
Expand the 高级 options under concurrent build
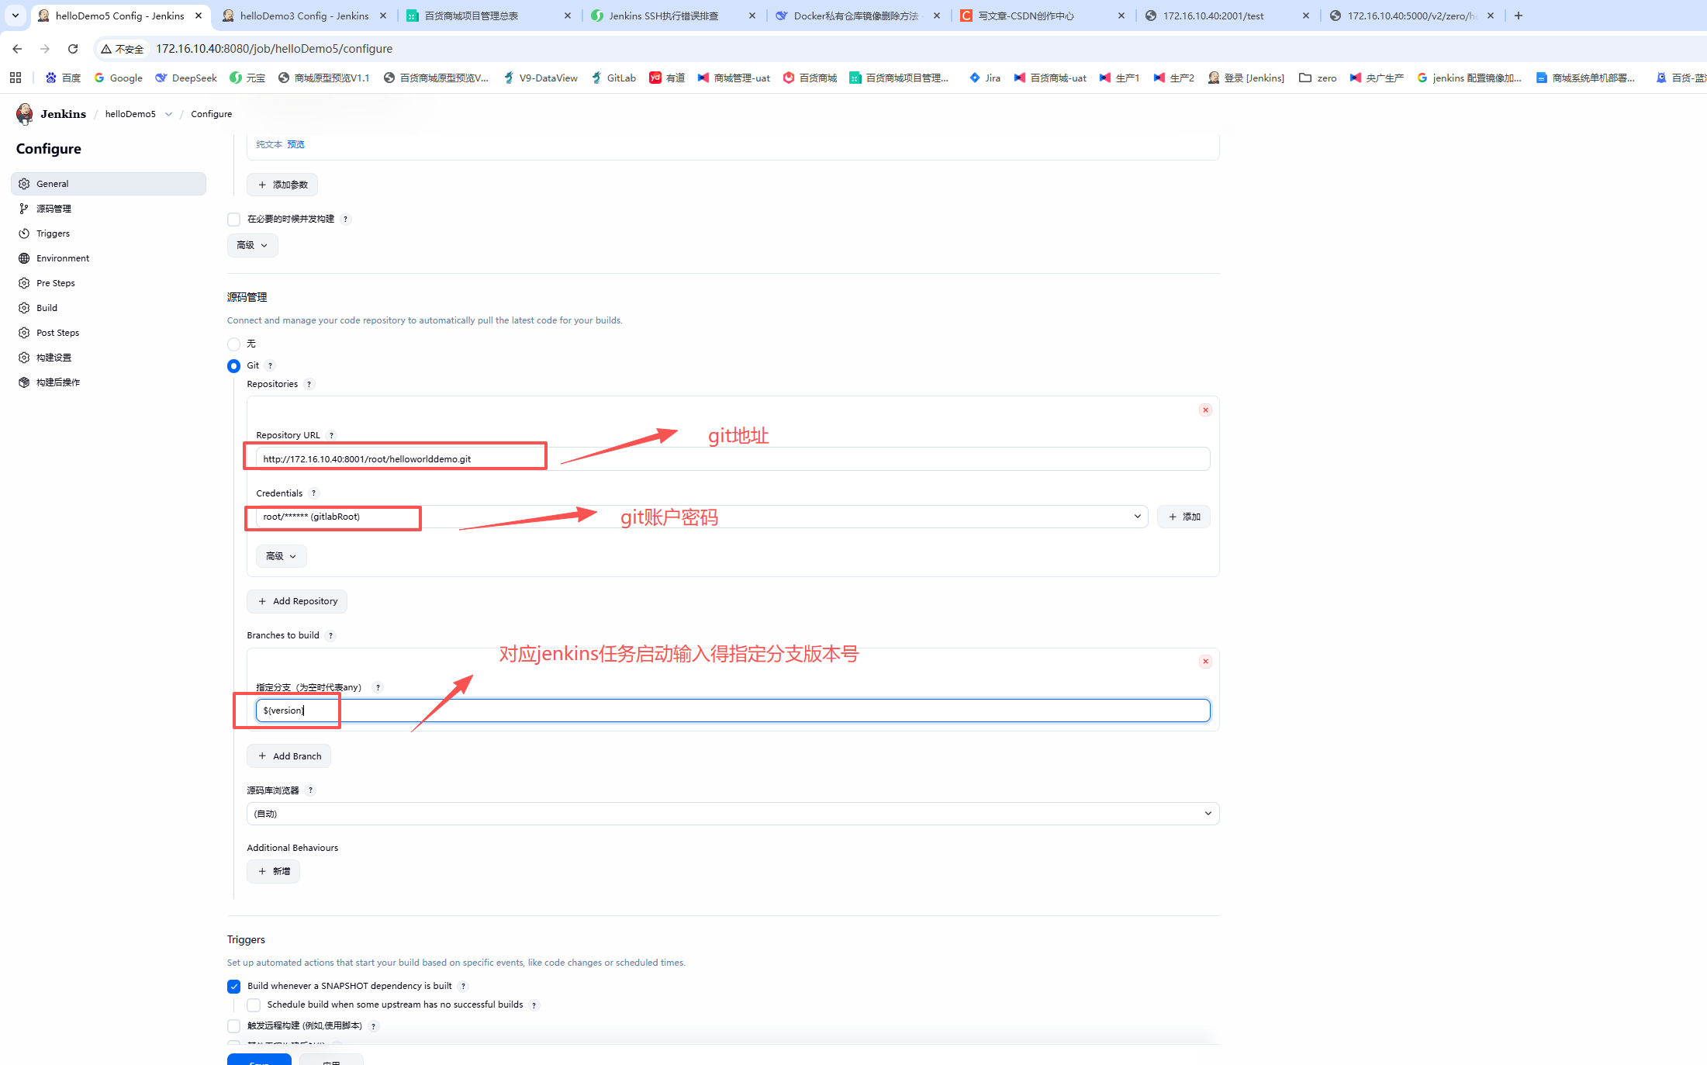click(252, 246)
